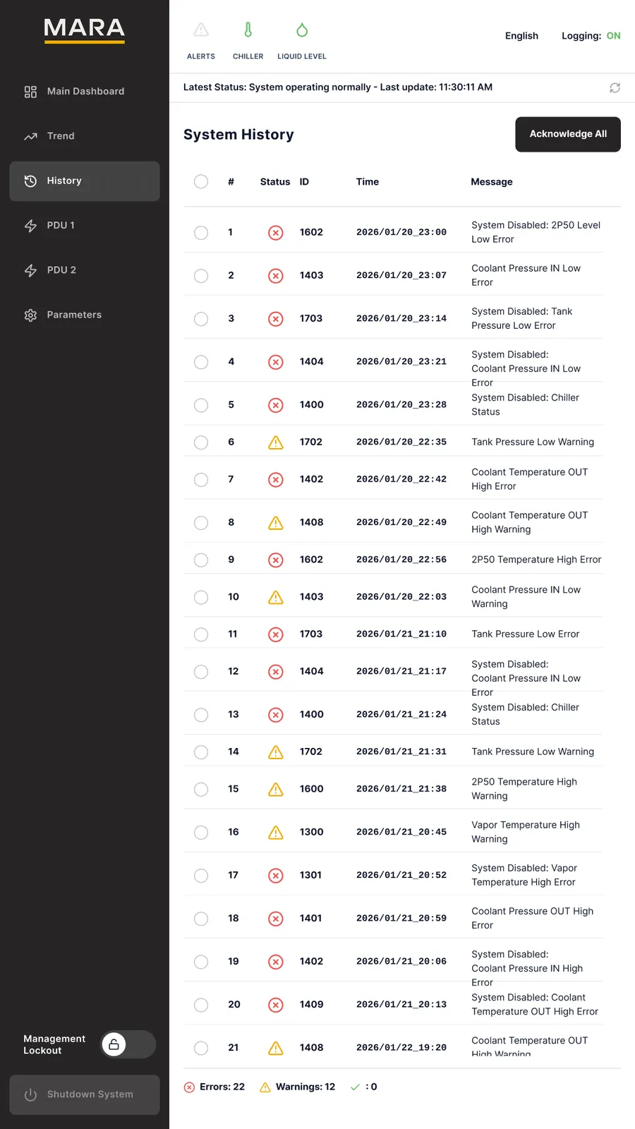Click the warning icon in row 15
This screenshot has height=1129, width=635.
[x=276, y=790]
